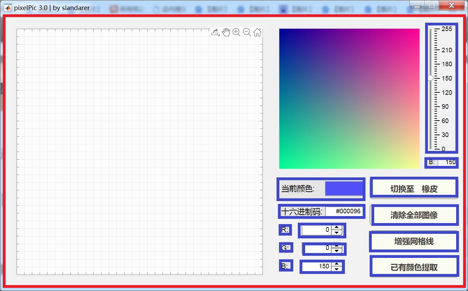Activate the zoom in magnifier tool
This screenshot has width=468, height=291.
[x=236, y=32]
